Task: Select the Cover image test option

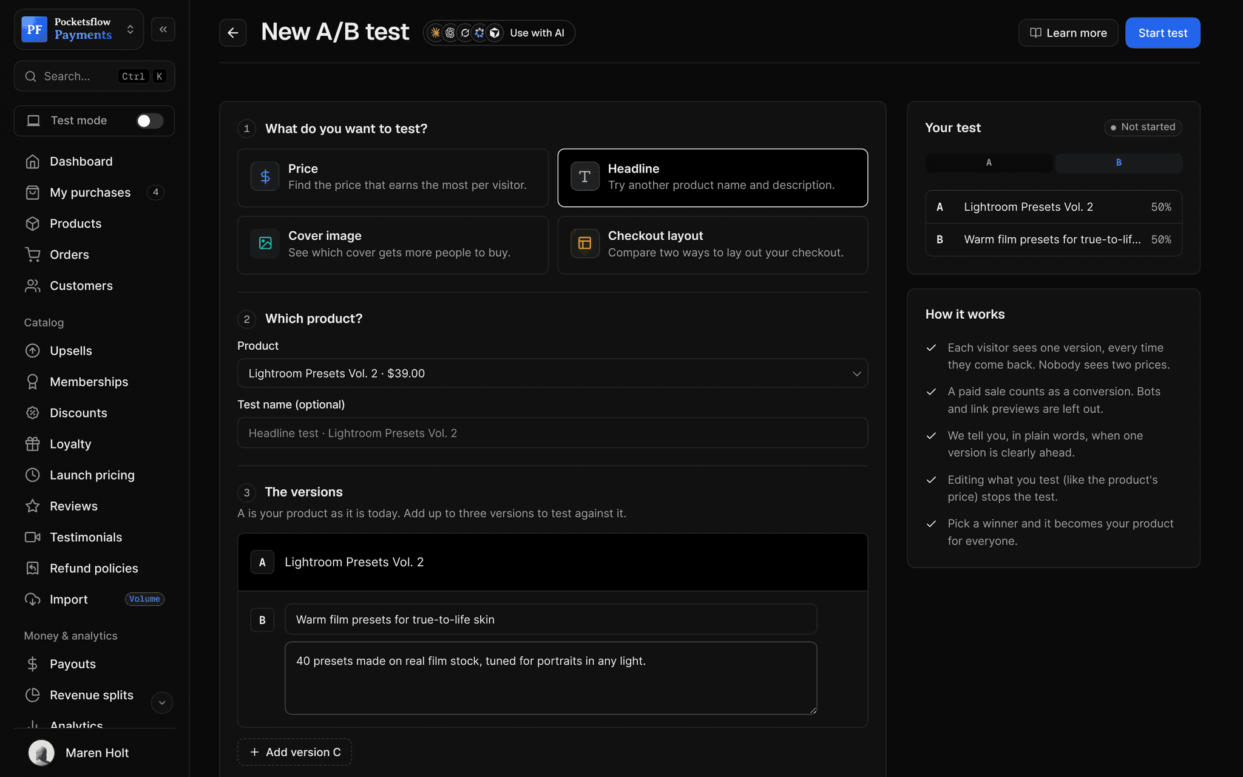Action: (x=393, y=245)
